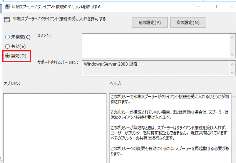Close the policy settings window
The image size is (236, 163).
click(231, 6)
